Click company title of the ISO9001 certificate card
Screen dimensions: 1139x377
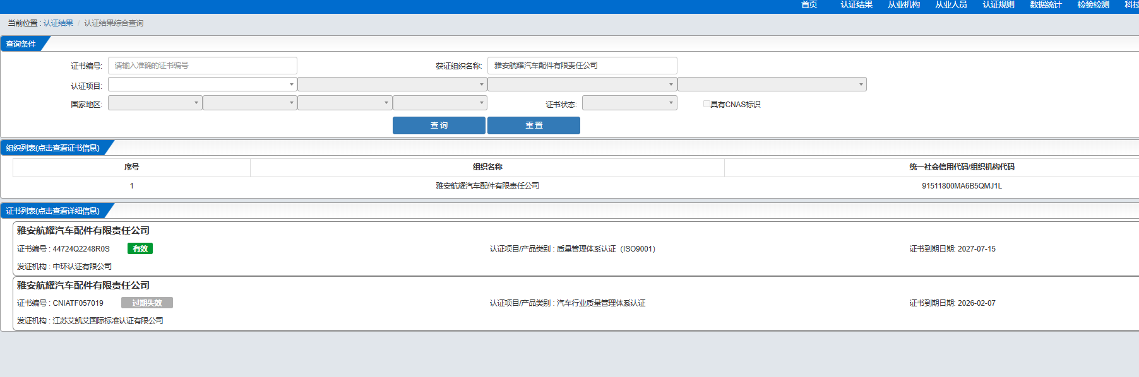pyautogui.click(x=83, y=231)
